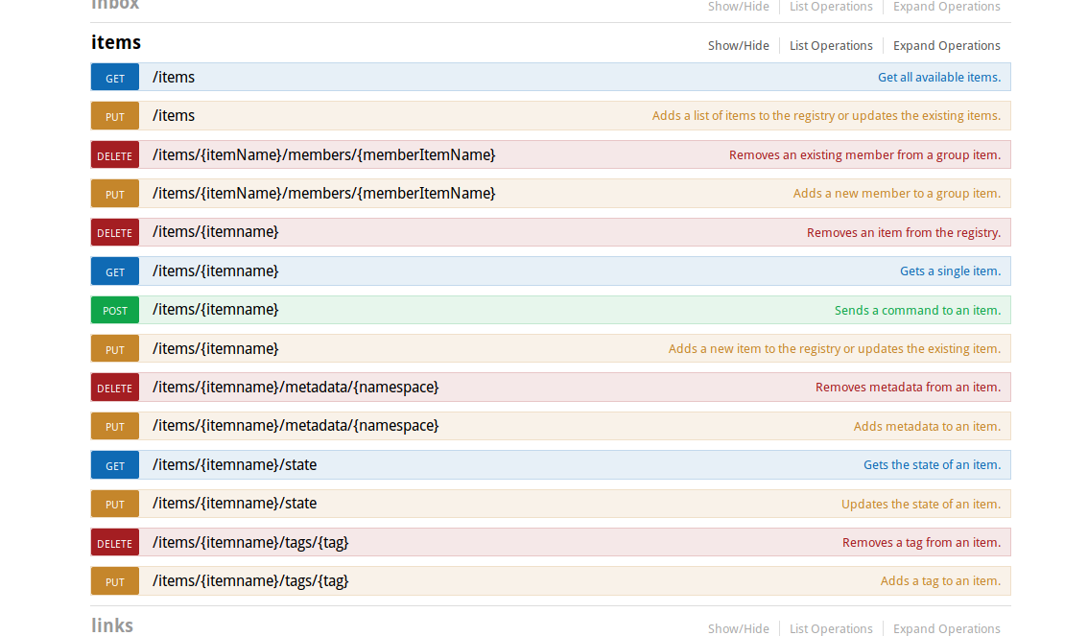1088x636 pixels.
Task: List Operations in the items section
Action: 831,45
